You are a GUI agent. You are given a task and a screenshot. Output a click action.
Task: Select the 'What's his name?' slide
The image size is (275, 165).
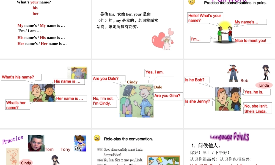coord(45,94)
